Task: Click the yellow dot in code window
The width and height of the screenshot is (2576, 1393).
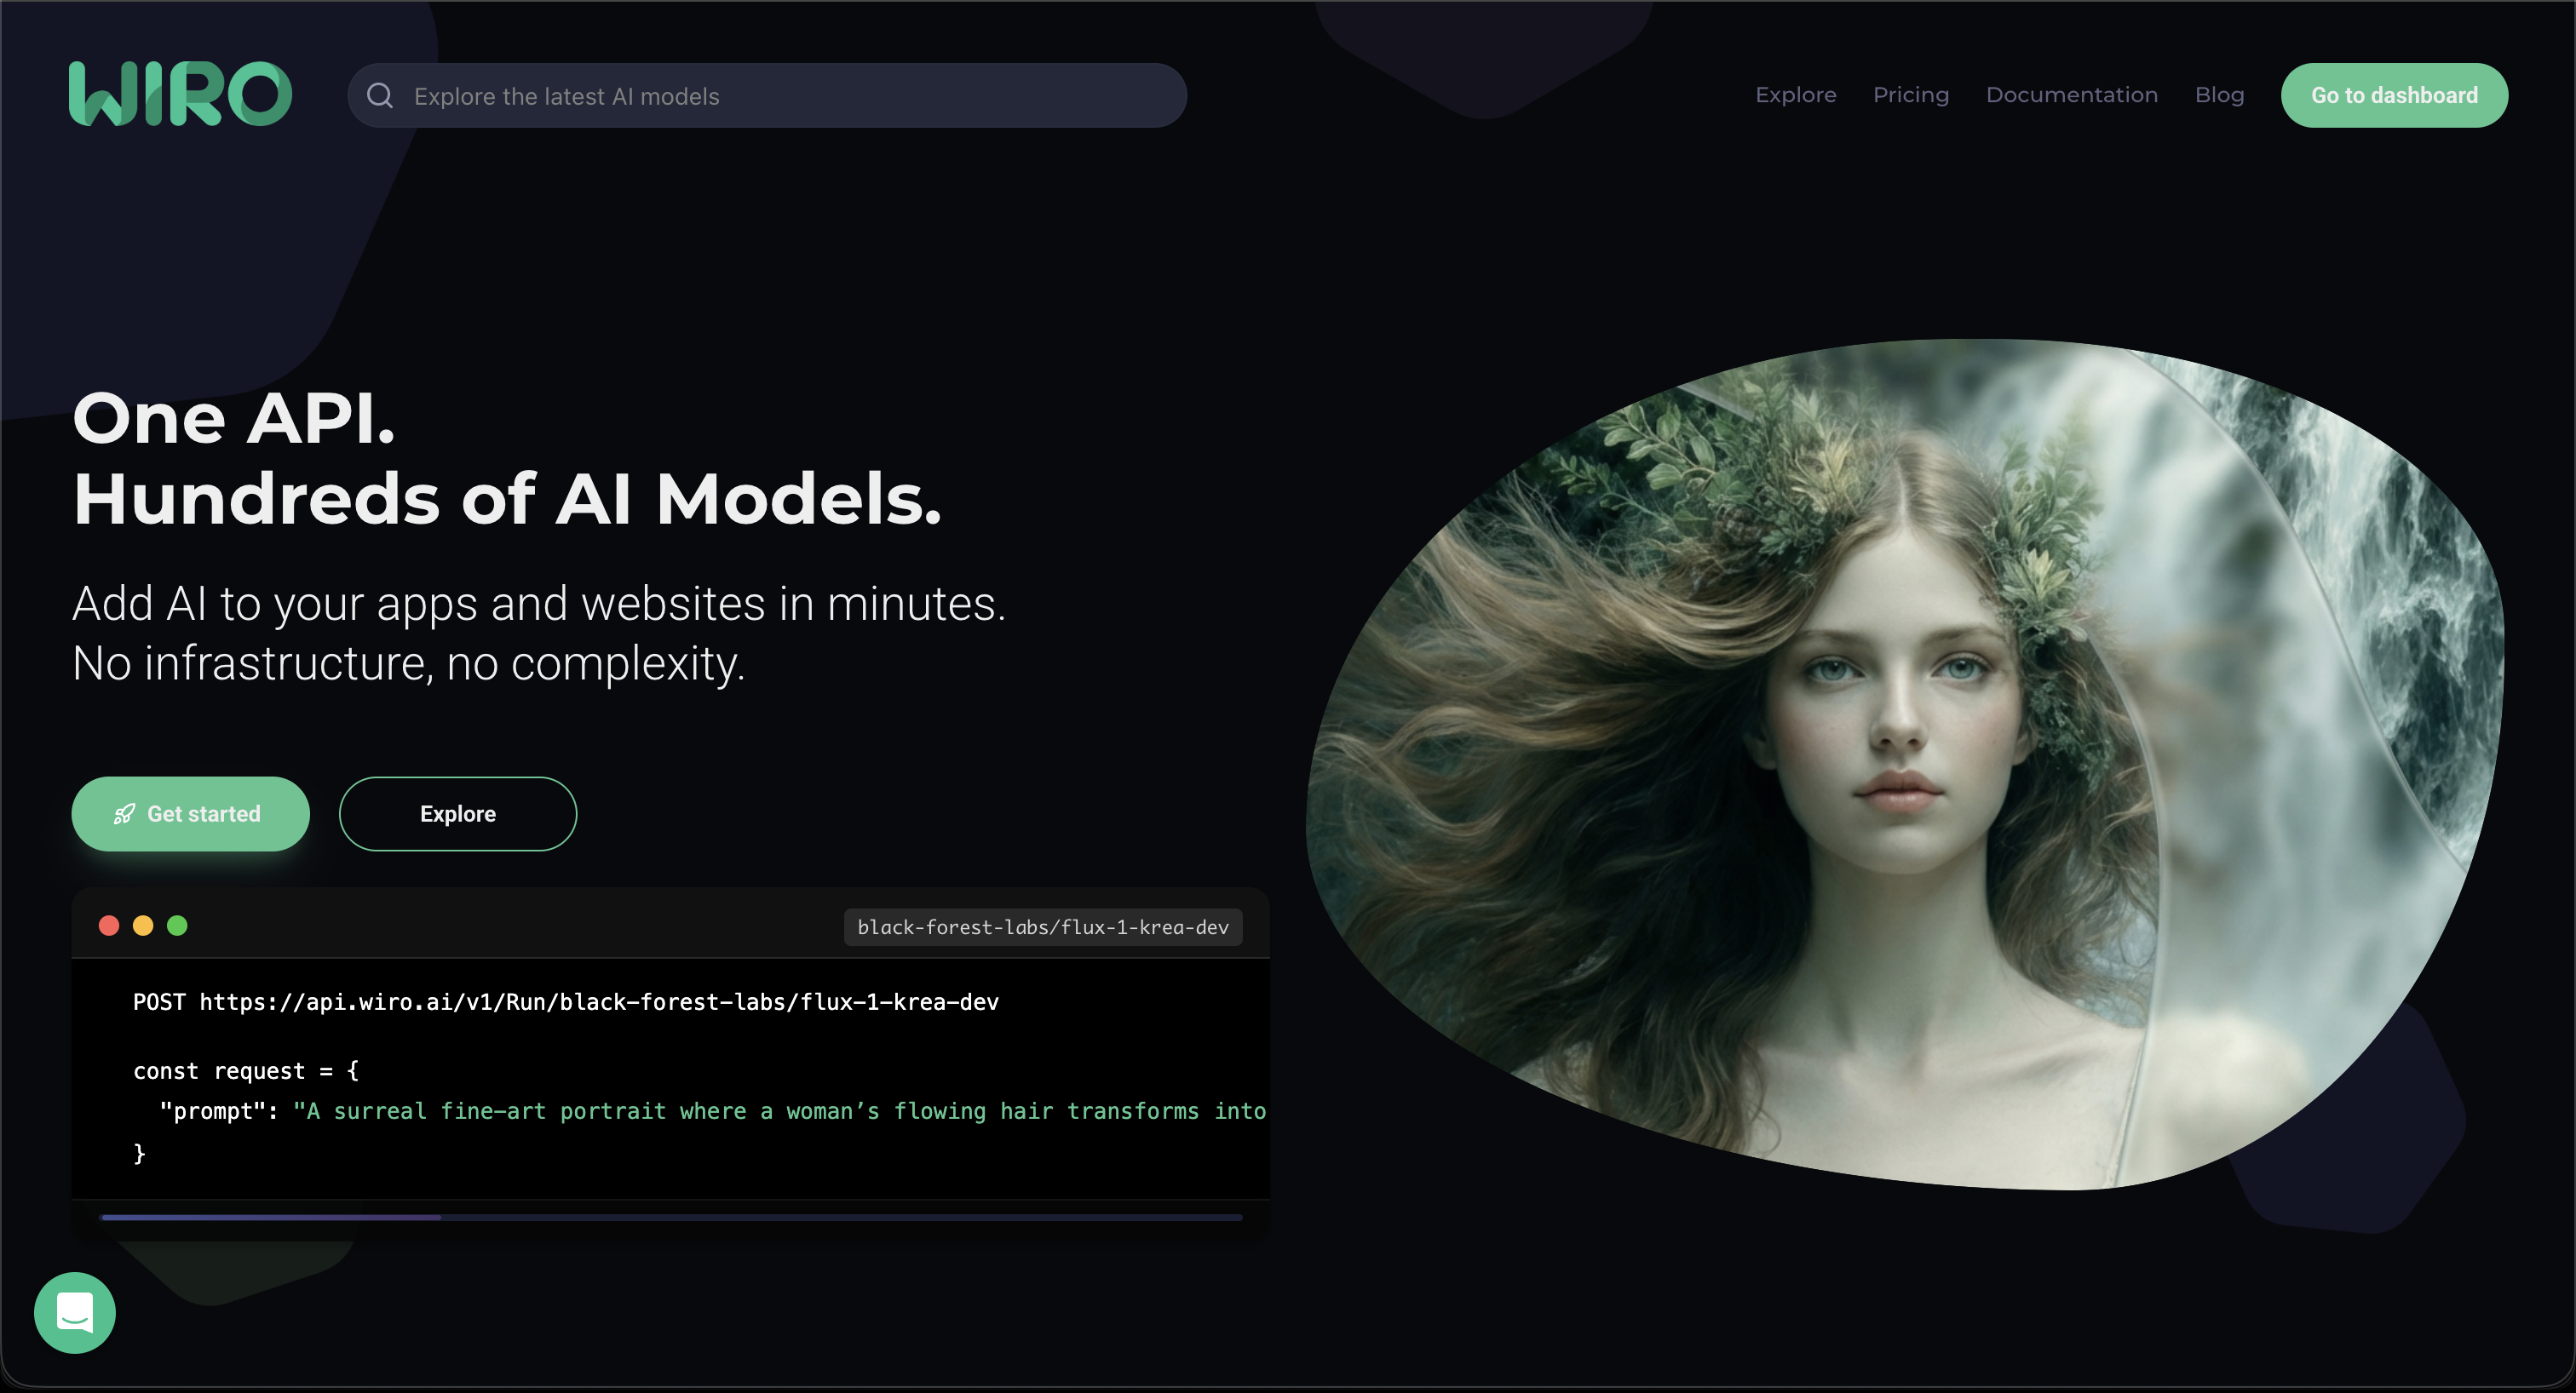Action: click(143, 926)
